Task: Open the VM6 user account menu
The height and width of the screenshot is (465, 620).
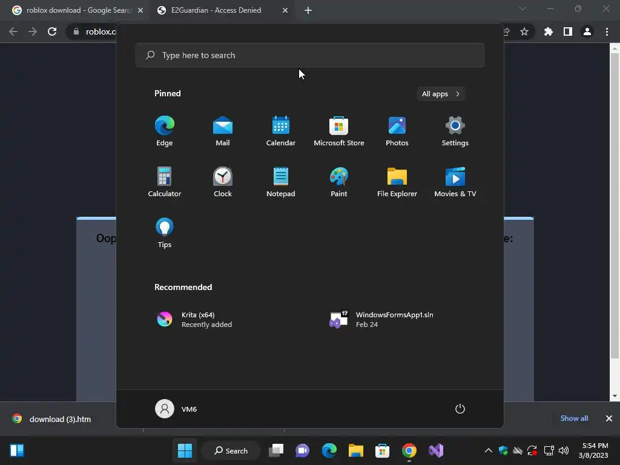Action: click(176, 409)
